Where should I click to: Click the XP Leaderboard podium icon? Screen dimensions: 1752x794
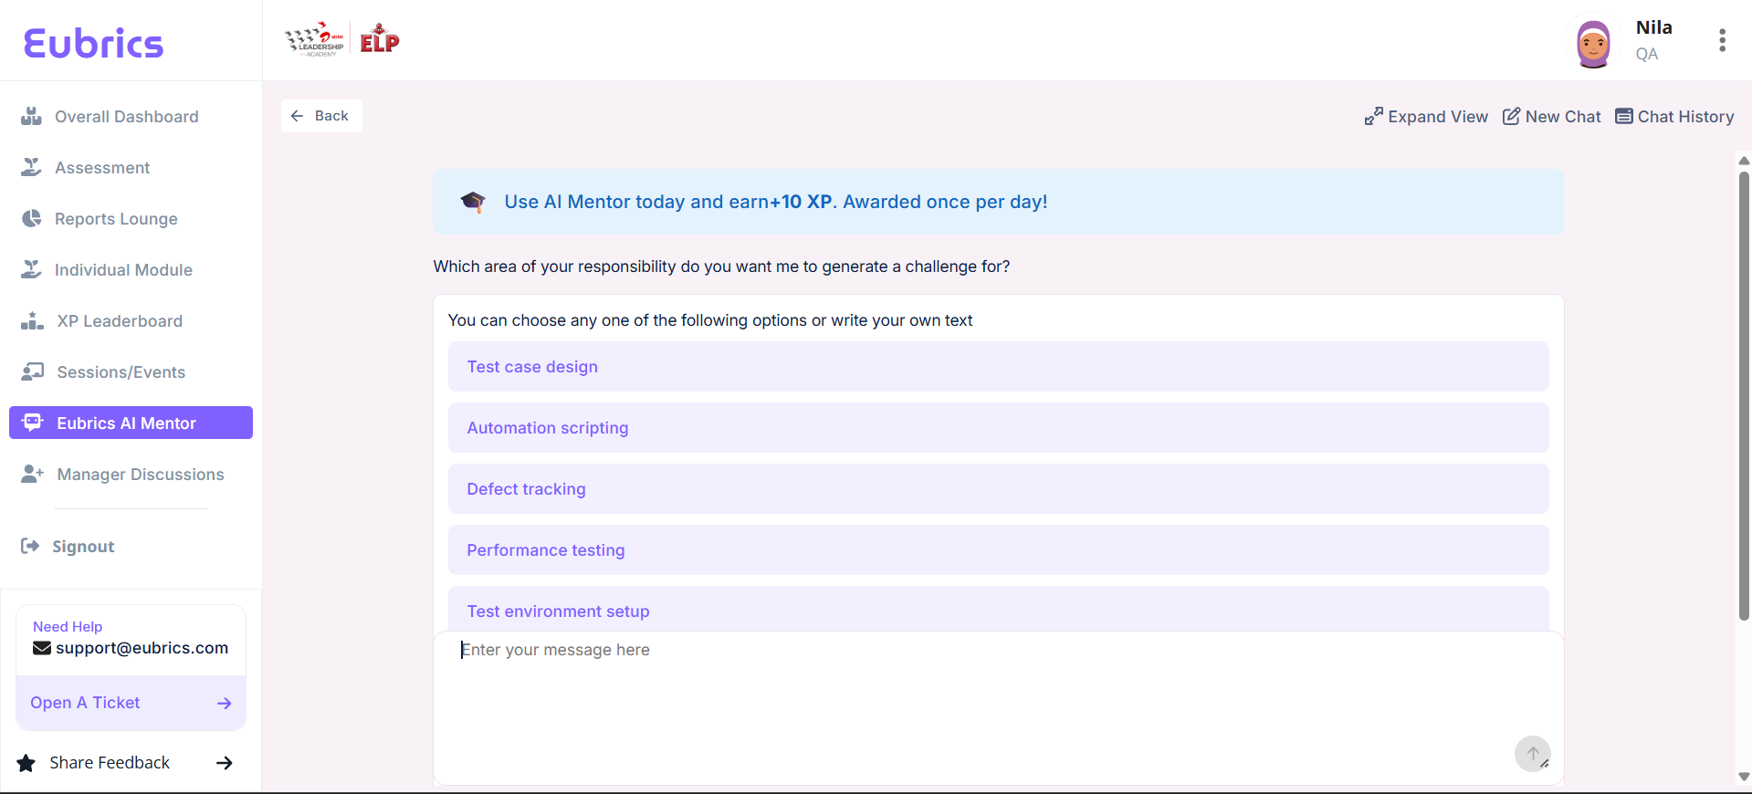32,320
